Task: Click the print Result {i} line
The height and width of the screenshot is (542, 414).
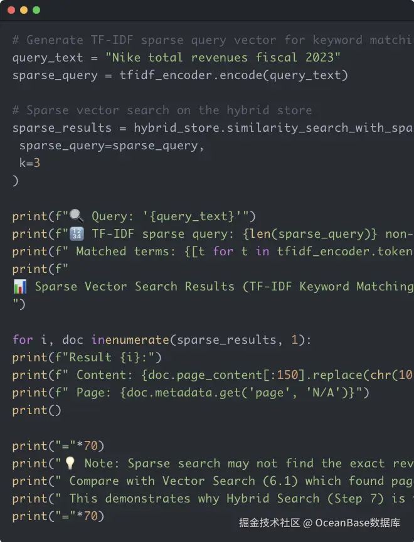Action: click(x=87, y=358)
